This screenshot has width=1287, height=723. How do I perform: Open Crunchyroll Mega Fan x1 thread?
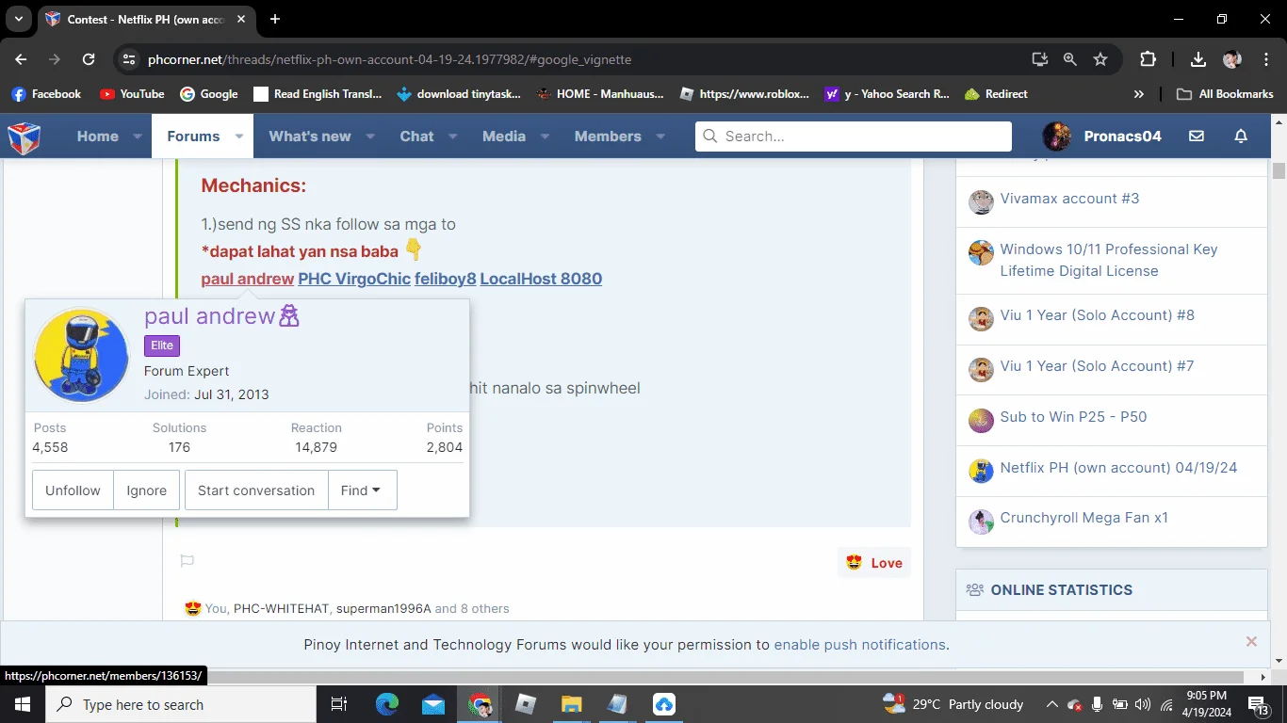pyautogui.click(x=1083, y=518)
